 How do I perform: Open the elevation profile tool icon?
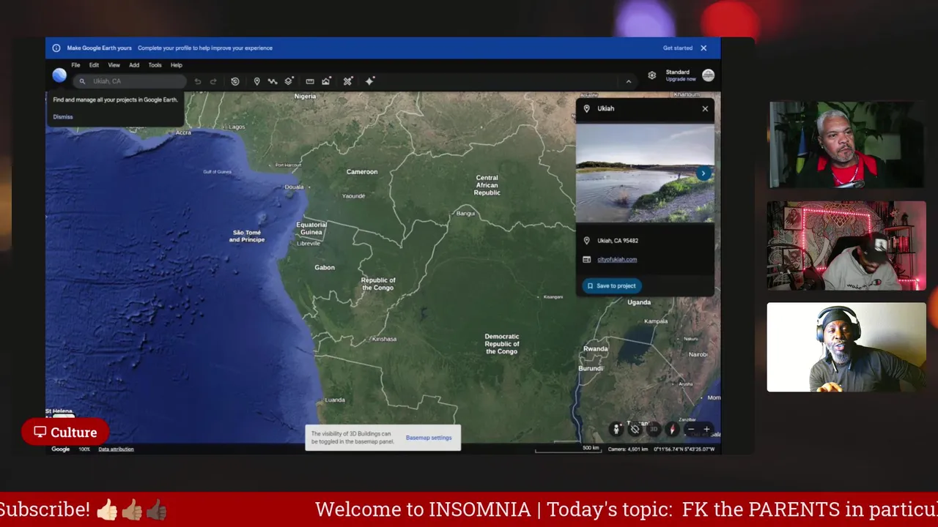coord(326,81)
